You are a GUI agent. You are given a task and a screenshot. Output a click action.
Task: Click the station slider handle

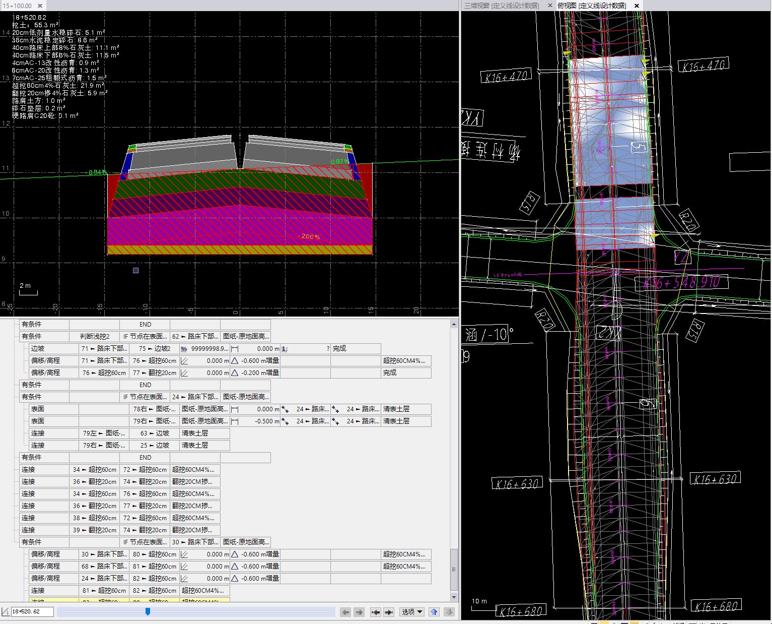148,611
